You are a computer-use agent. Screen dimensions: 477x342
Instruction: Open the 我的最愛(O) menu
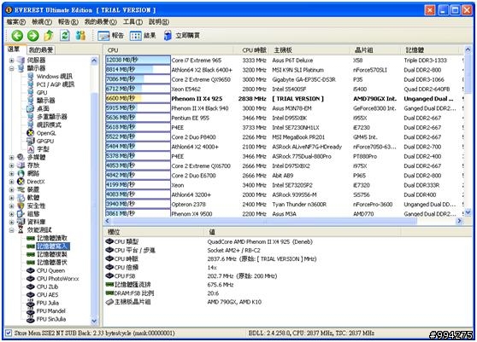click(x=100, y=22)
